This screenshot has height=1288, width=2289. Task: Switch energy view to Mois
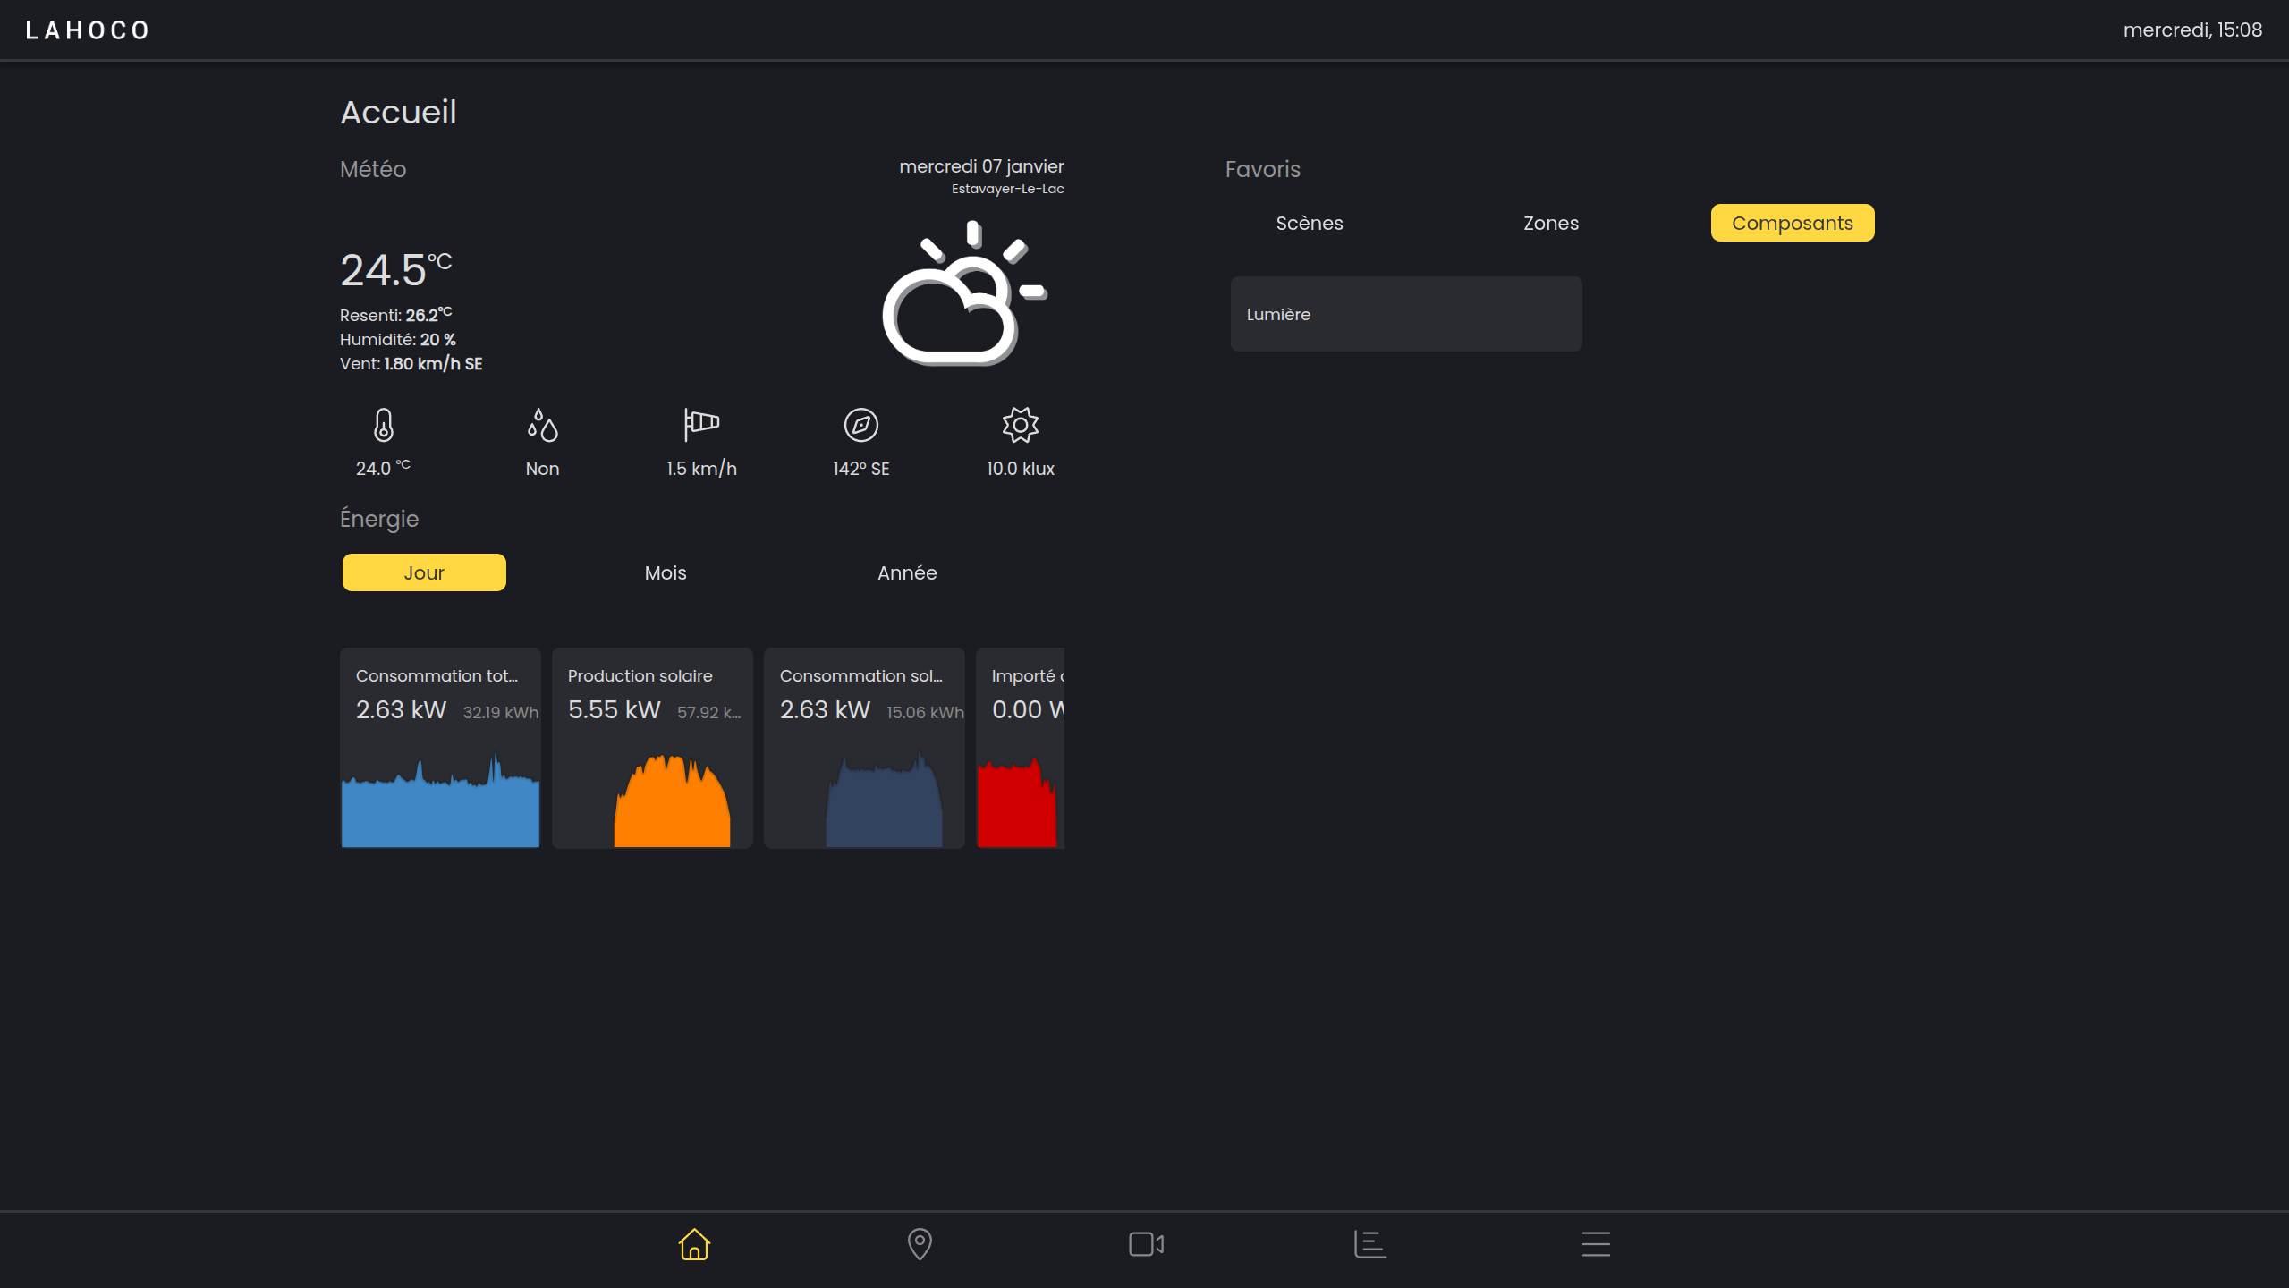[666, 572]
